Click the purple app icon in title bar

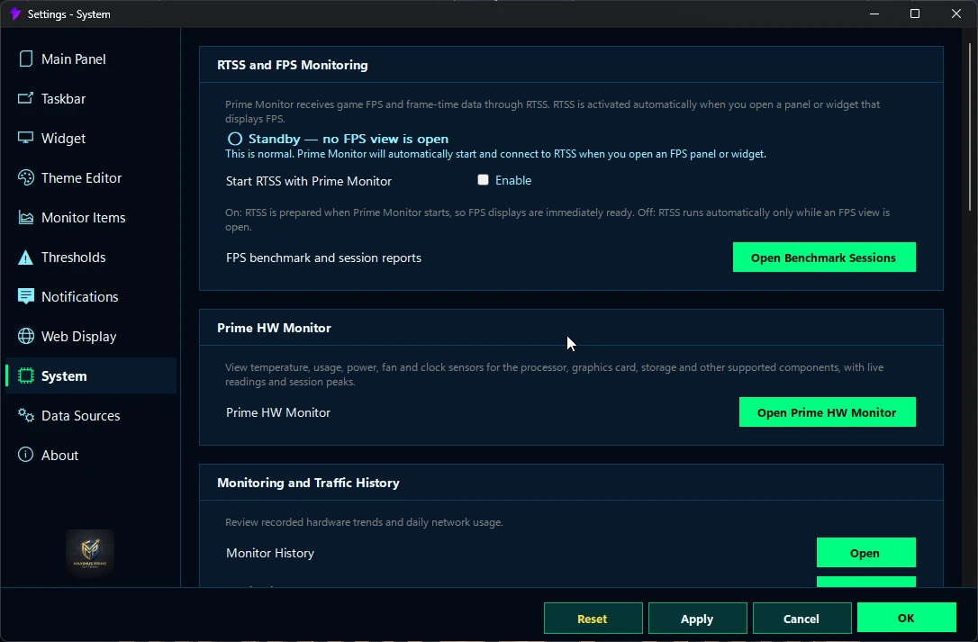point(15,14)
